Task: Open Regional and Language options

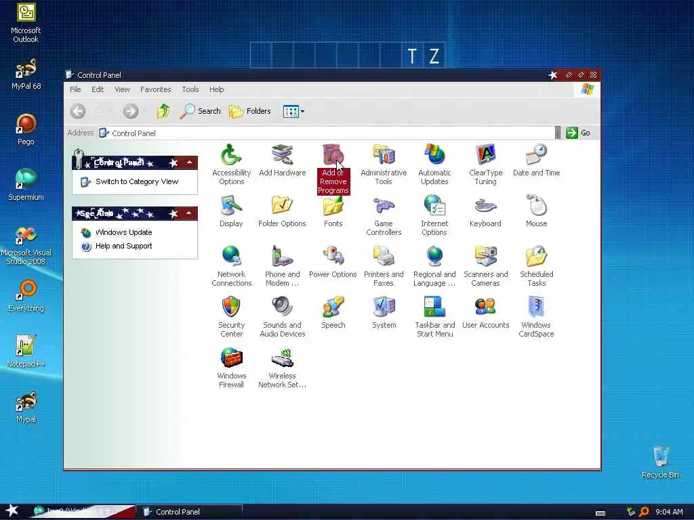Action: (x=434, y=266)
